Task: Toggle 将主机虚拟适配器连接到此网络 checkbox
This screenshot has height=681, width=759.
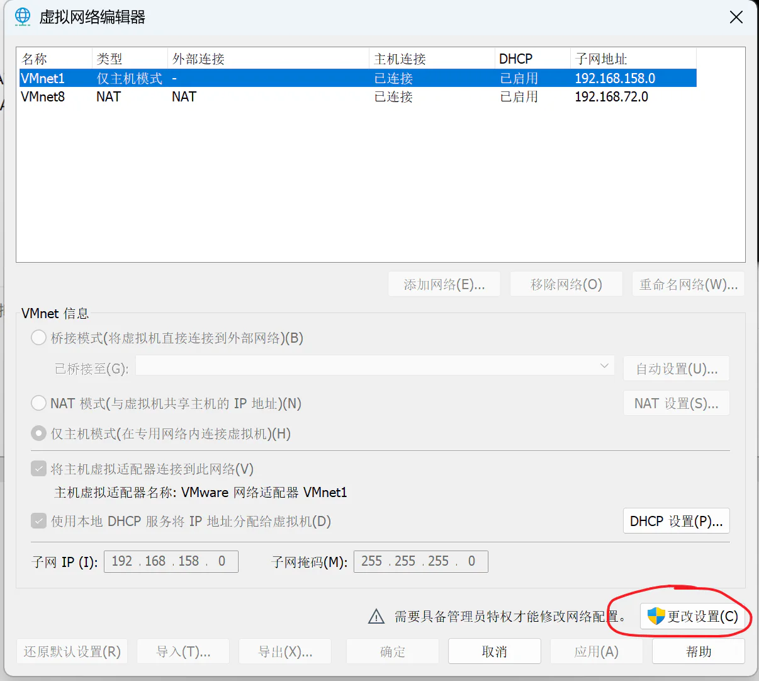Action: click(x=39, y=469)
